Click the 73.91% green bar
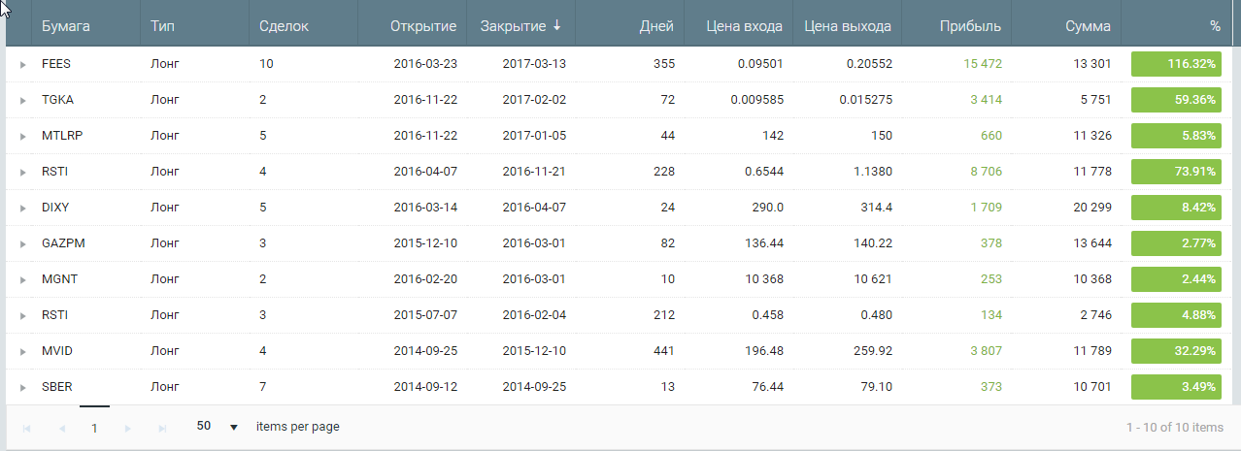The height and width of the screenshot is (451, 1241). tap(1176, 172)
